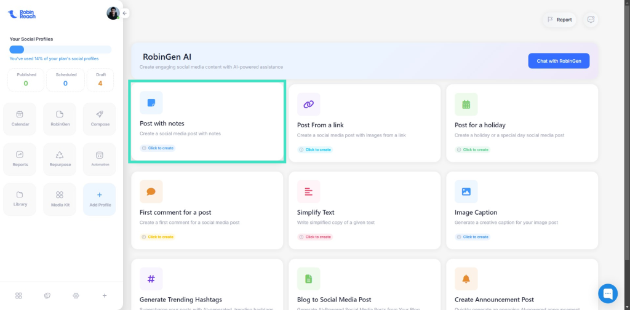Click the First comment speech bubble icon
The height and width of the screenshot is (310, 630).
tap(151, 191)
